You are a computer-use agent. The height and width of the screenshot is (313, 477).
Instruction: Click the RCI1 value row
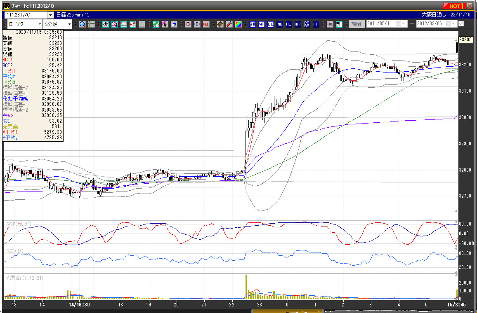(x=32, y=60)
